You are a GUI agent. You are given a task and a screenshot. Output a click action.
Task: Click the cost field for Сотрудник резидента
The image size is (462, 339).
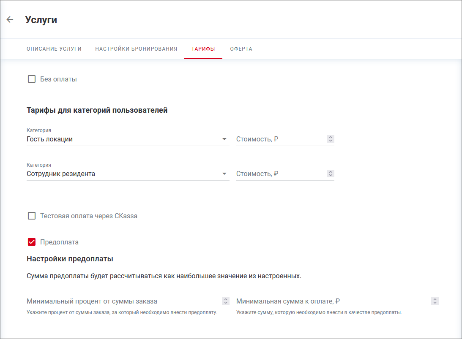click(279, 174)
